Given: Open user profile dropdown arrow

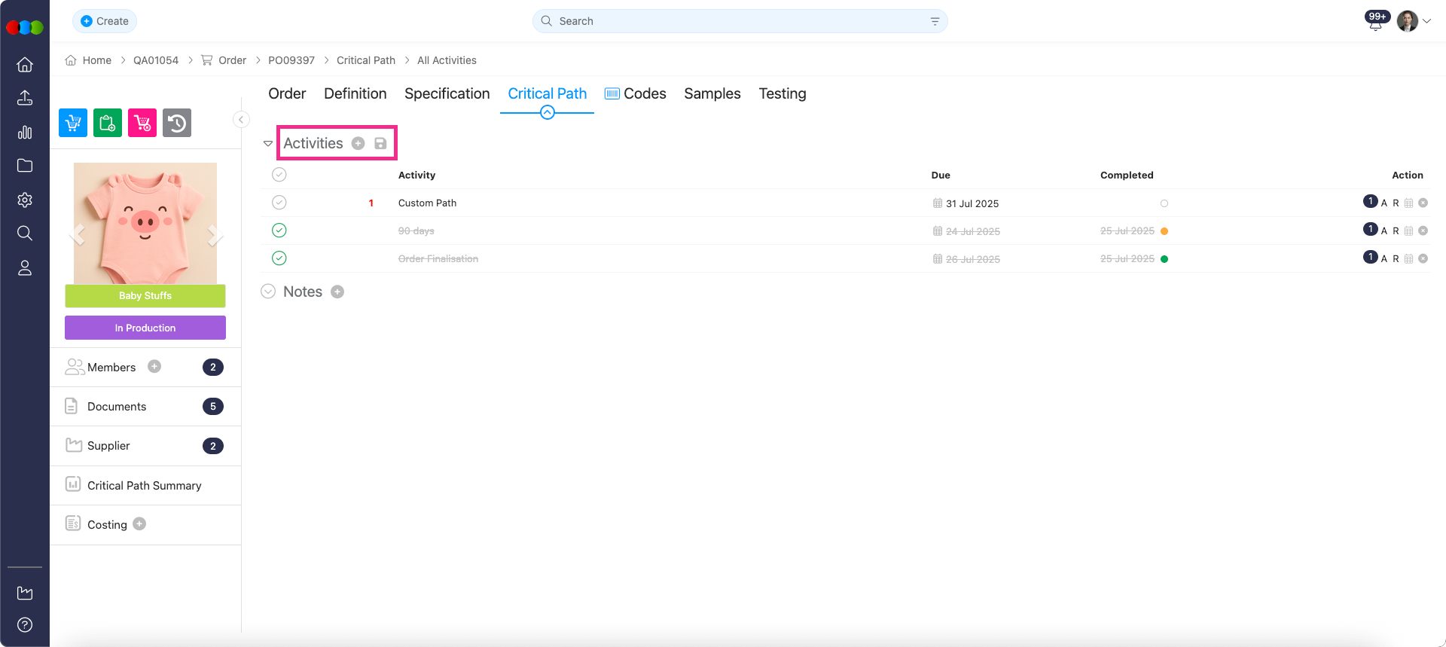Looking at the screenshot, I should (x=1426, y=21).
